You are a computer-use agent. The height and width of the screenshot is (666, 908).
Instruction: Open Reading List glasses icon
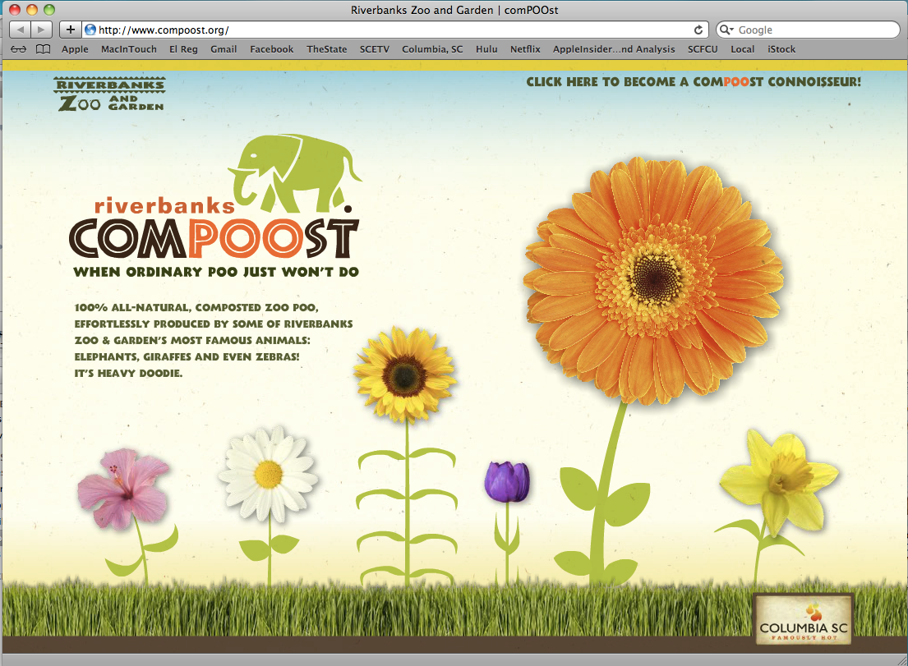pyautogui.click(x=19, y=49)
